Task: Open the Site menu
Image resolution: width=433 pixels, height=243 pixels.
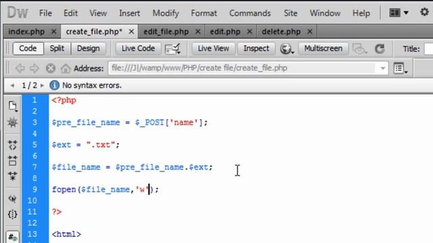Action: (290, 13)
